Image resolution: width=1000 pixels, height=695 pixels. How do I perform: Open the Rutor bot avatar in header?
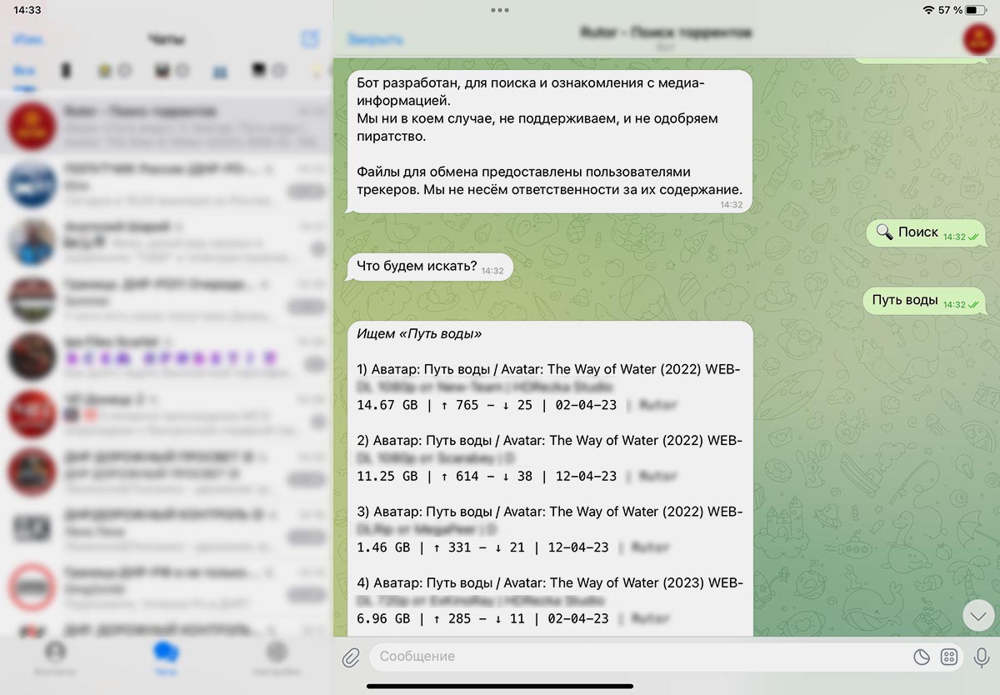[977, 39]
